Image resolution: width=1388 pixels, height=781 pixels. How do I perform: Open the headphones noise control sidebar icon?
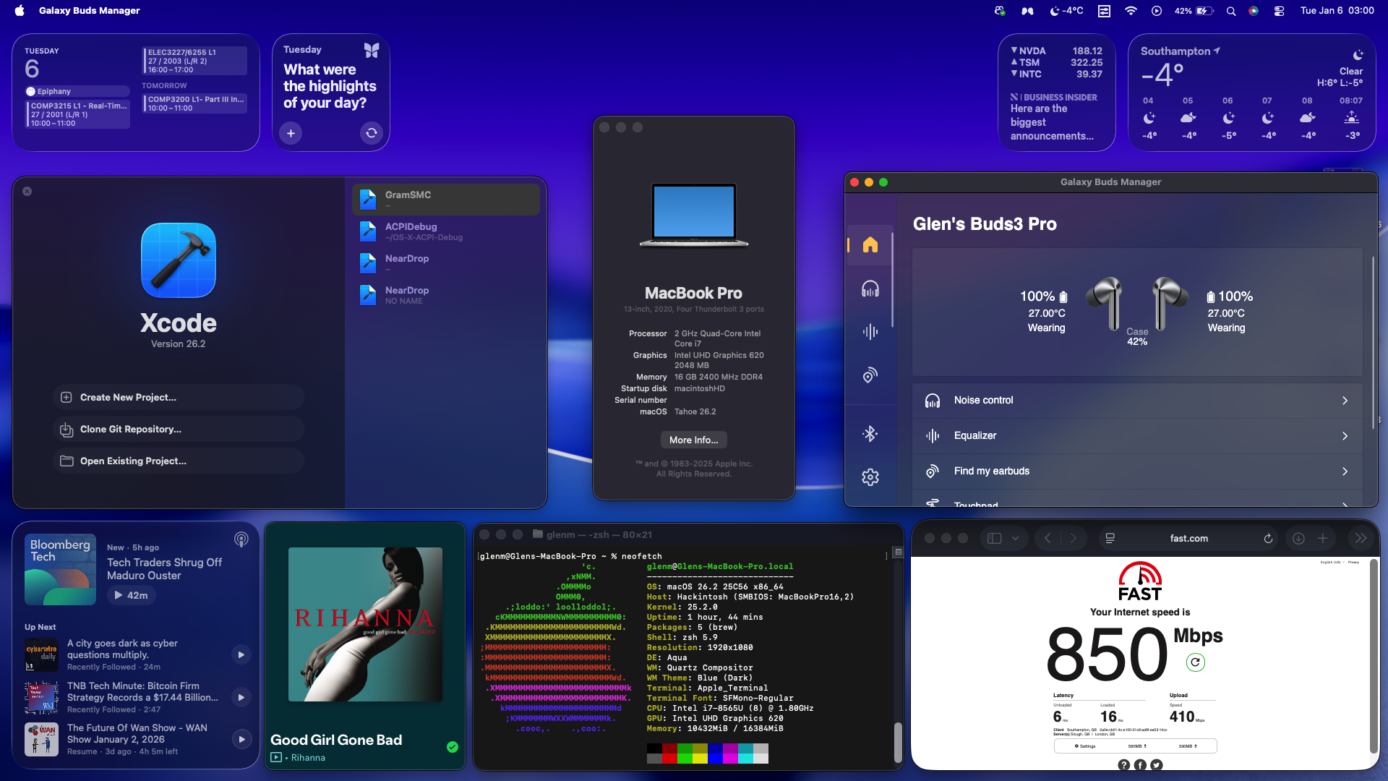click(870, 289)
